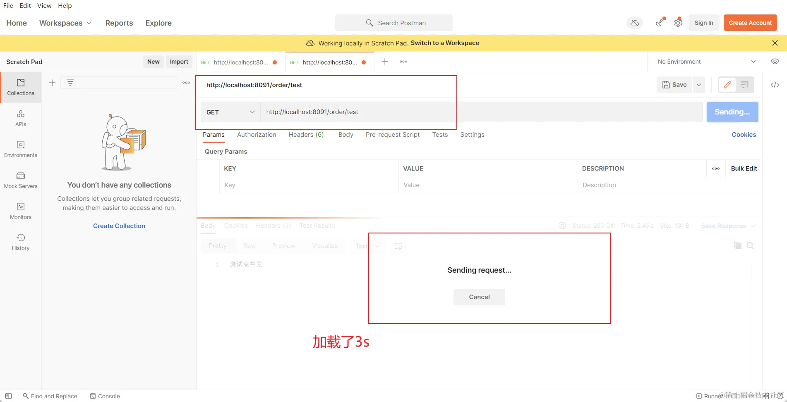
Task: Click the query param Value field
Action: pyautogui.click(x=488, y=185)
